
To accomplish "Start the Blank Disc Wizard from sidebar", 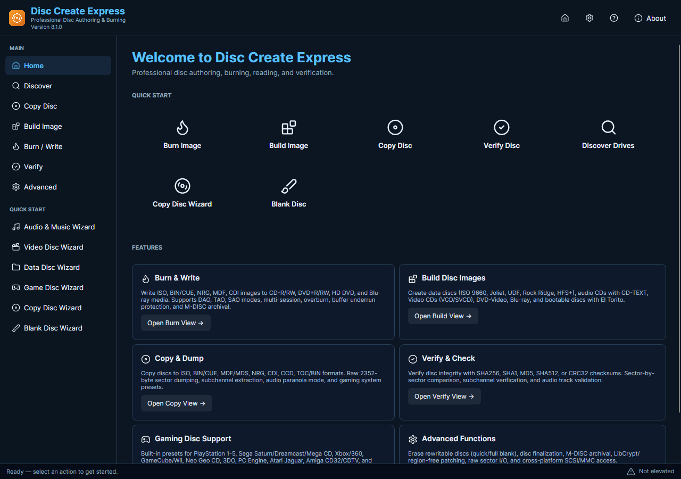I will click(58, 328).
